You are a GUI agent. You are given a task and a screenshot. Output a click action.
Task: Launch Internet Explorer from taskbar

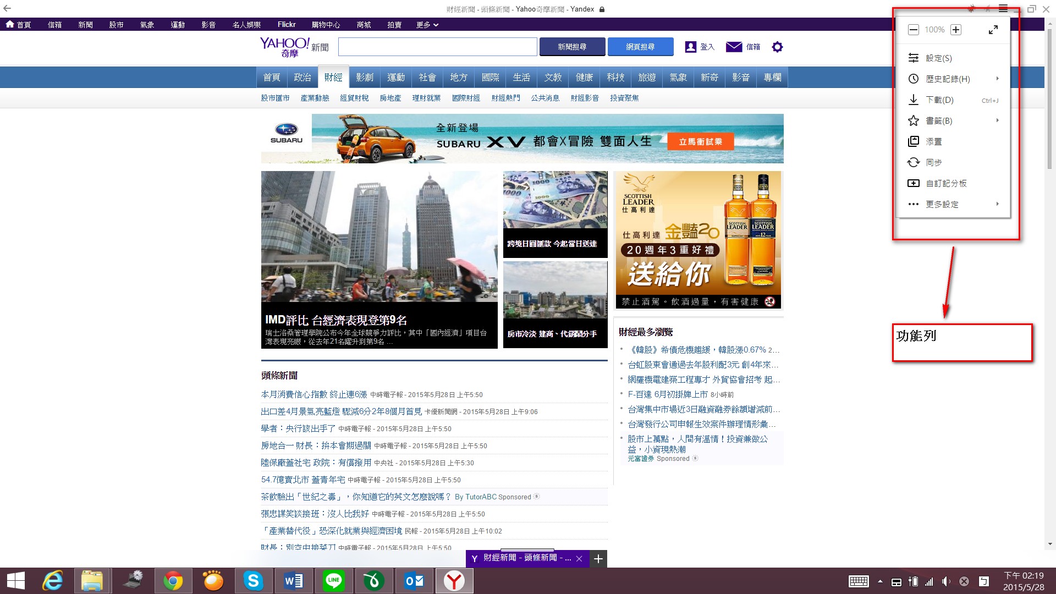click(x=53, y=581)
